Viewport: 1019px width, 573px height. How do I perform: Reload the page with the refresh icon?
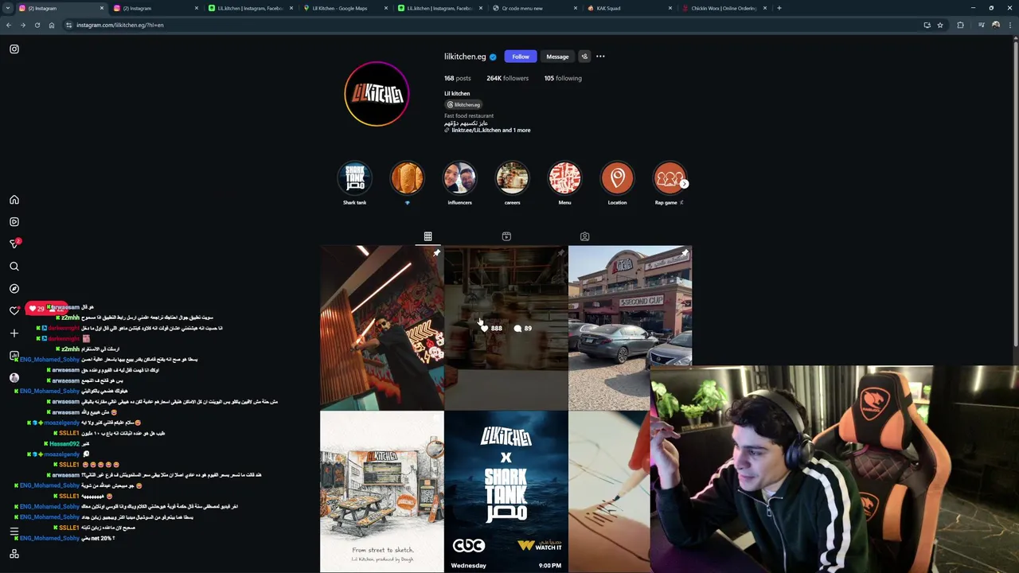[37, 25]
